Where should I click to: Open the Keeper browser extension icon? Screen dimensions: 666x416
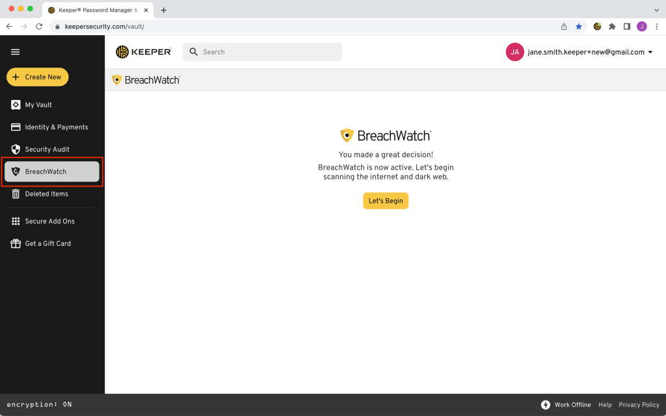click(597, 26)
